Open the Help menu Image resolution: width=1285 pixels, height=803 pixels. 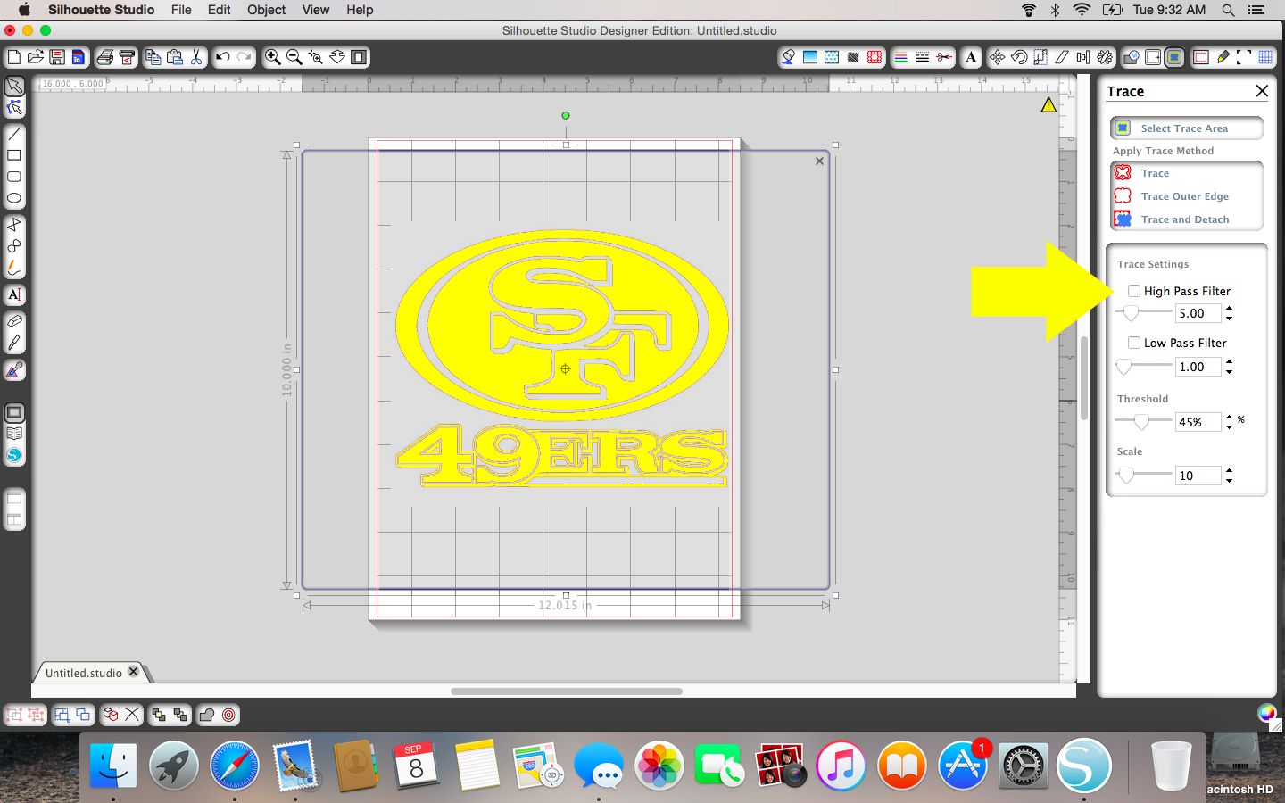pos(360,10)
